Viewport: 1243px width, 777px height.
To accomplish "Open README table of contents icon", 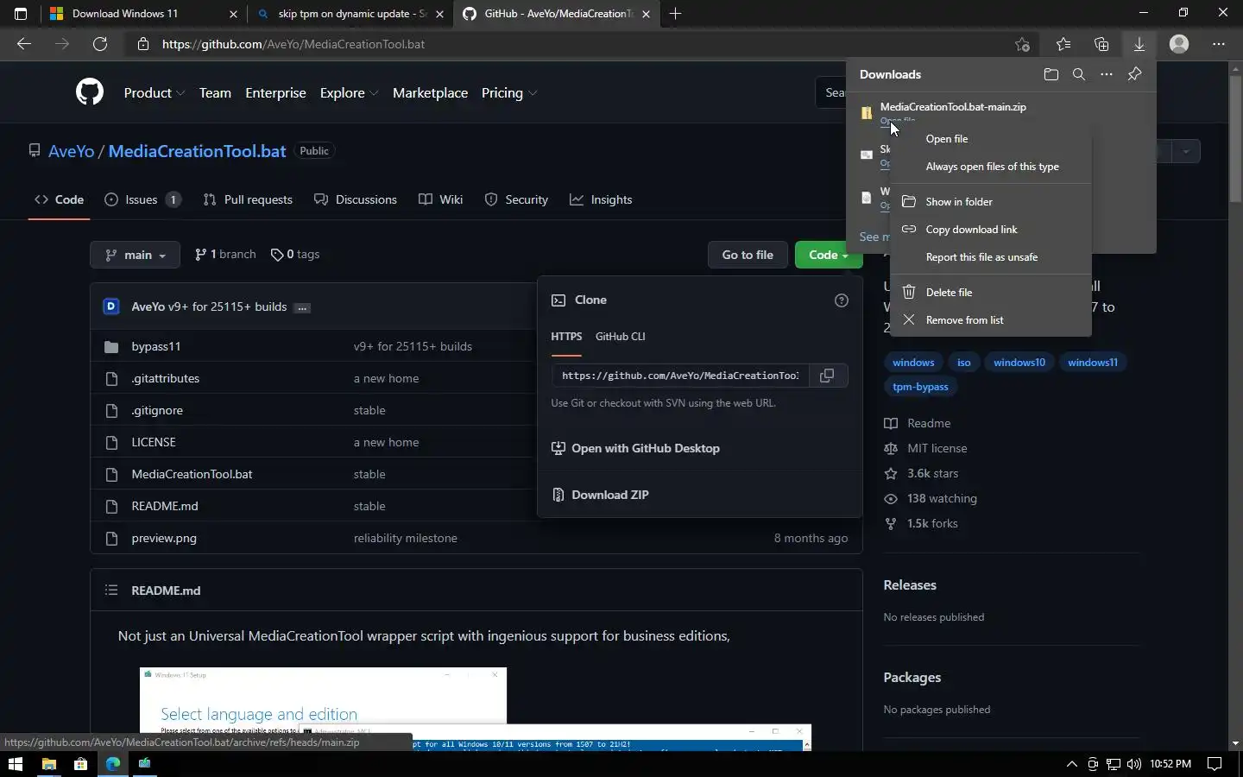I will click(x=111, y=591).
